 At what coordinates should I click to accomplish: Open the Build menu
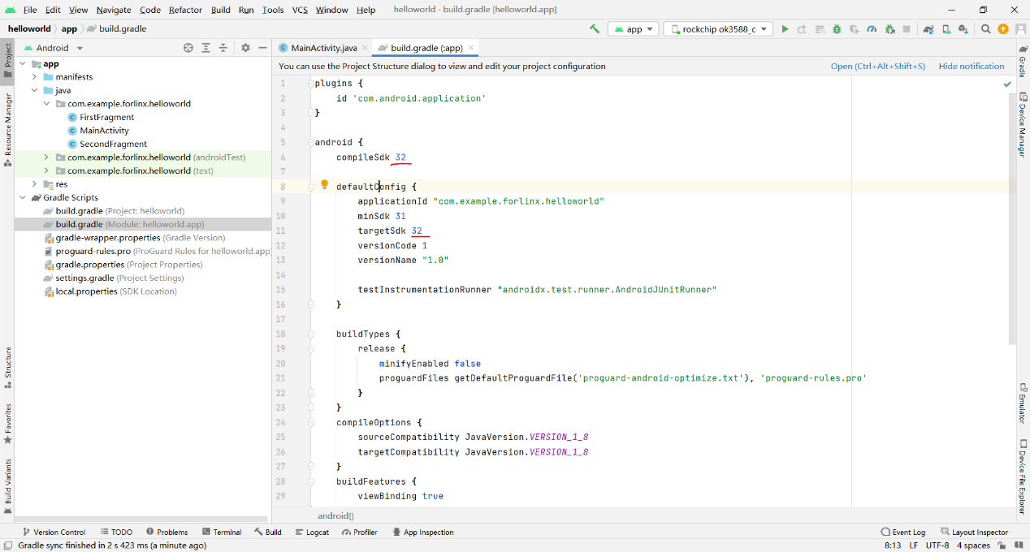(220, 10)
